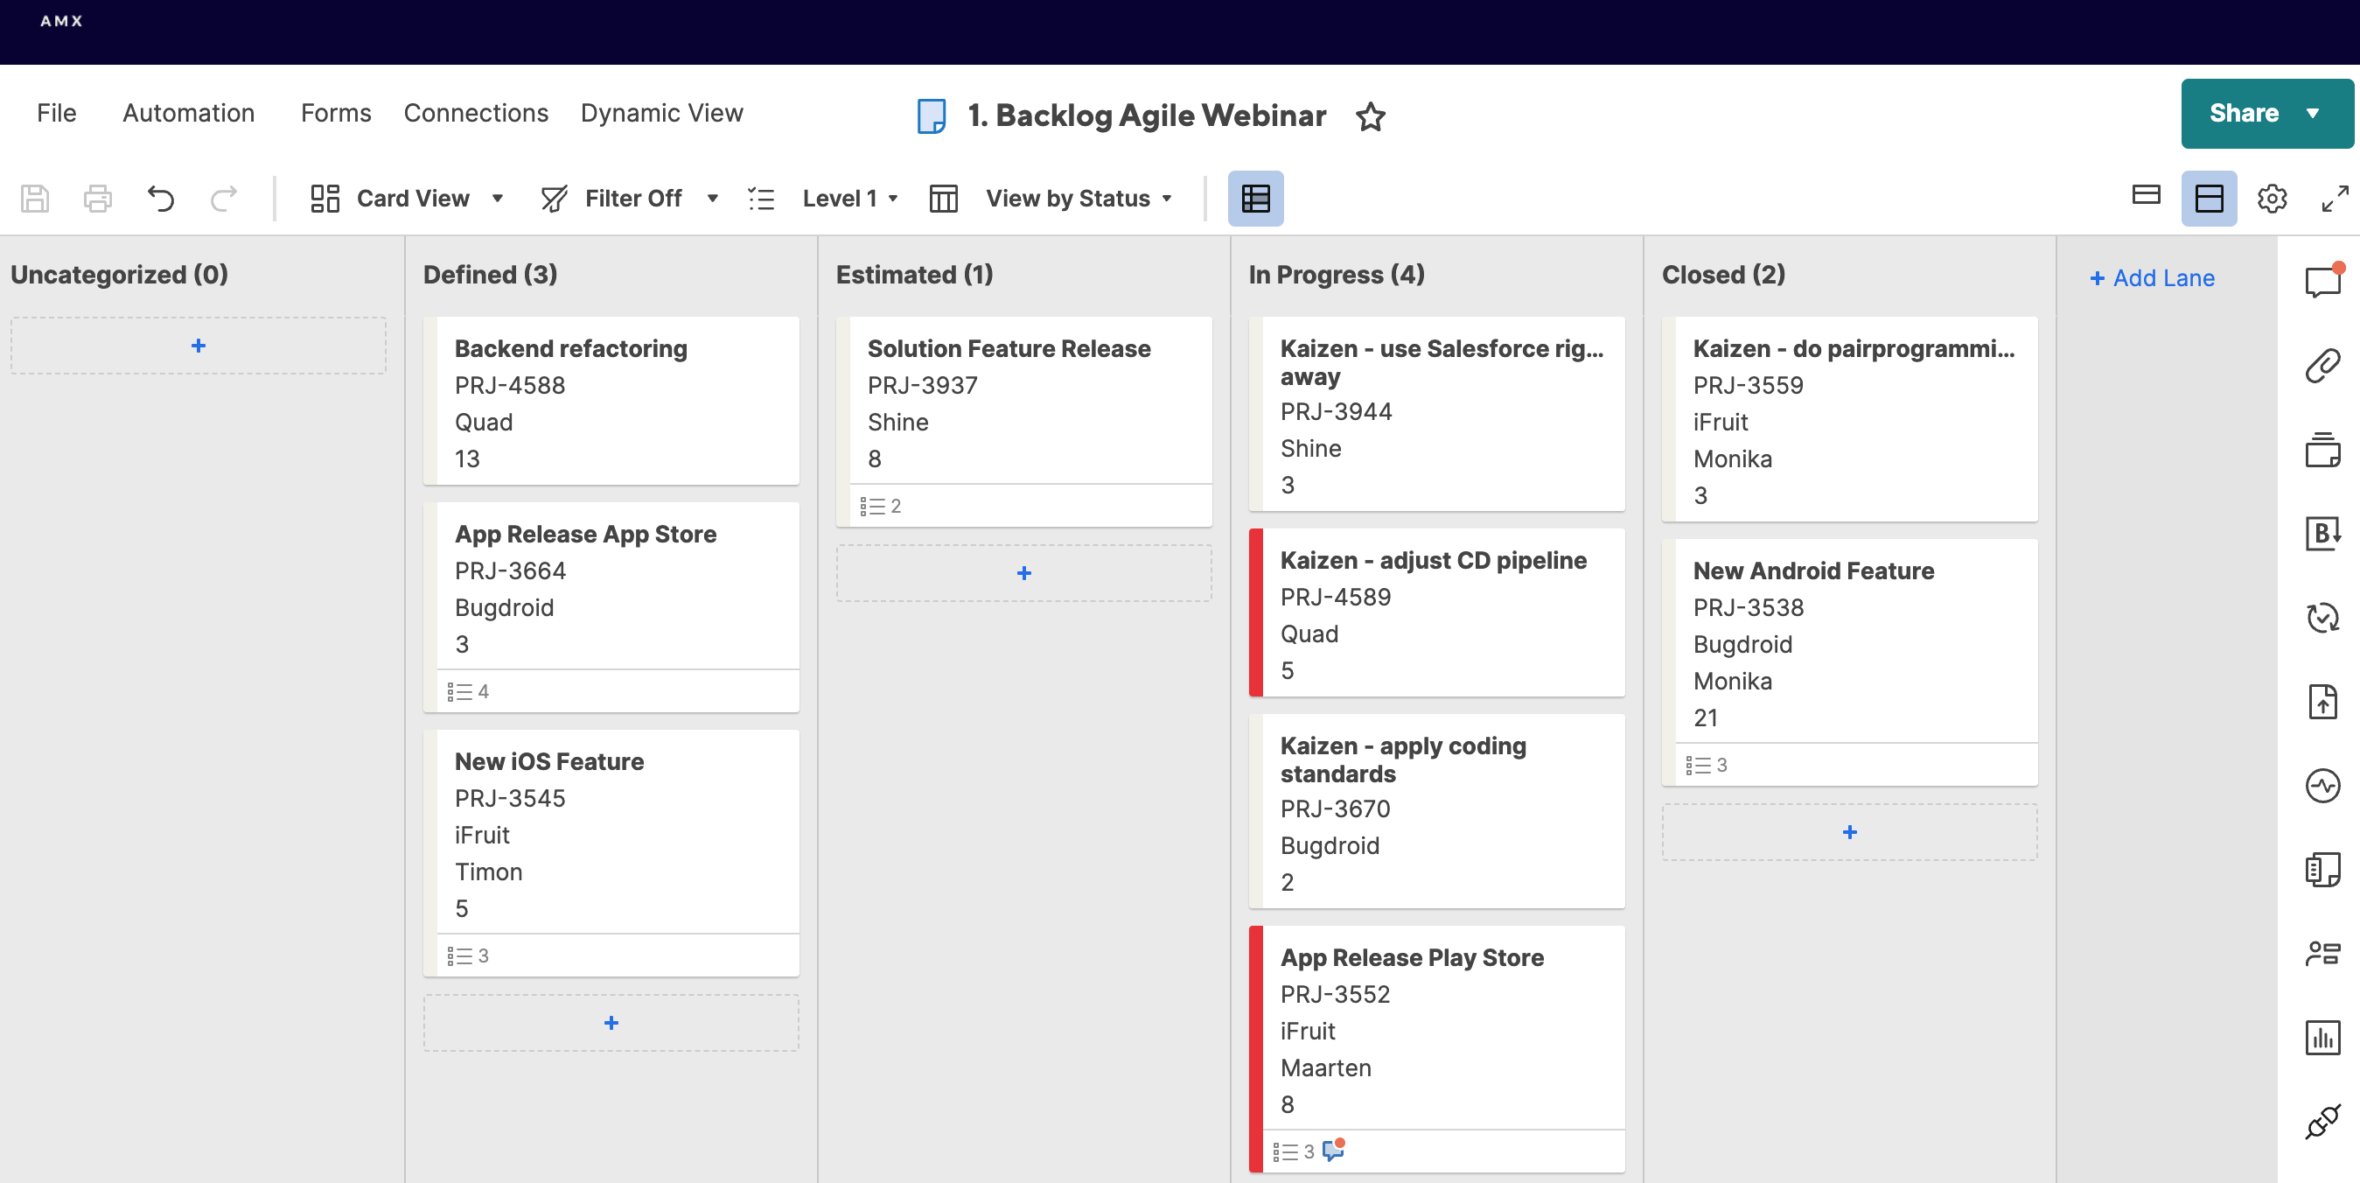Click the Share button

2244,113
